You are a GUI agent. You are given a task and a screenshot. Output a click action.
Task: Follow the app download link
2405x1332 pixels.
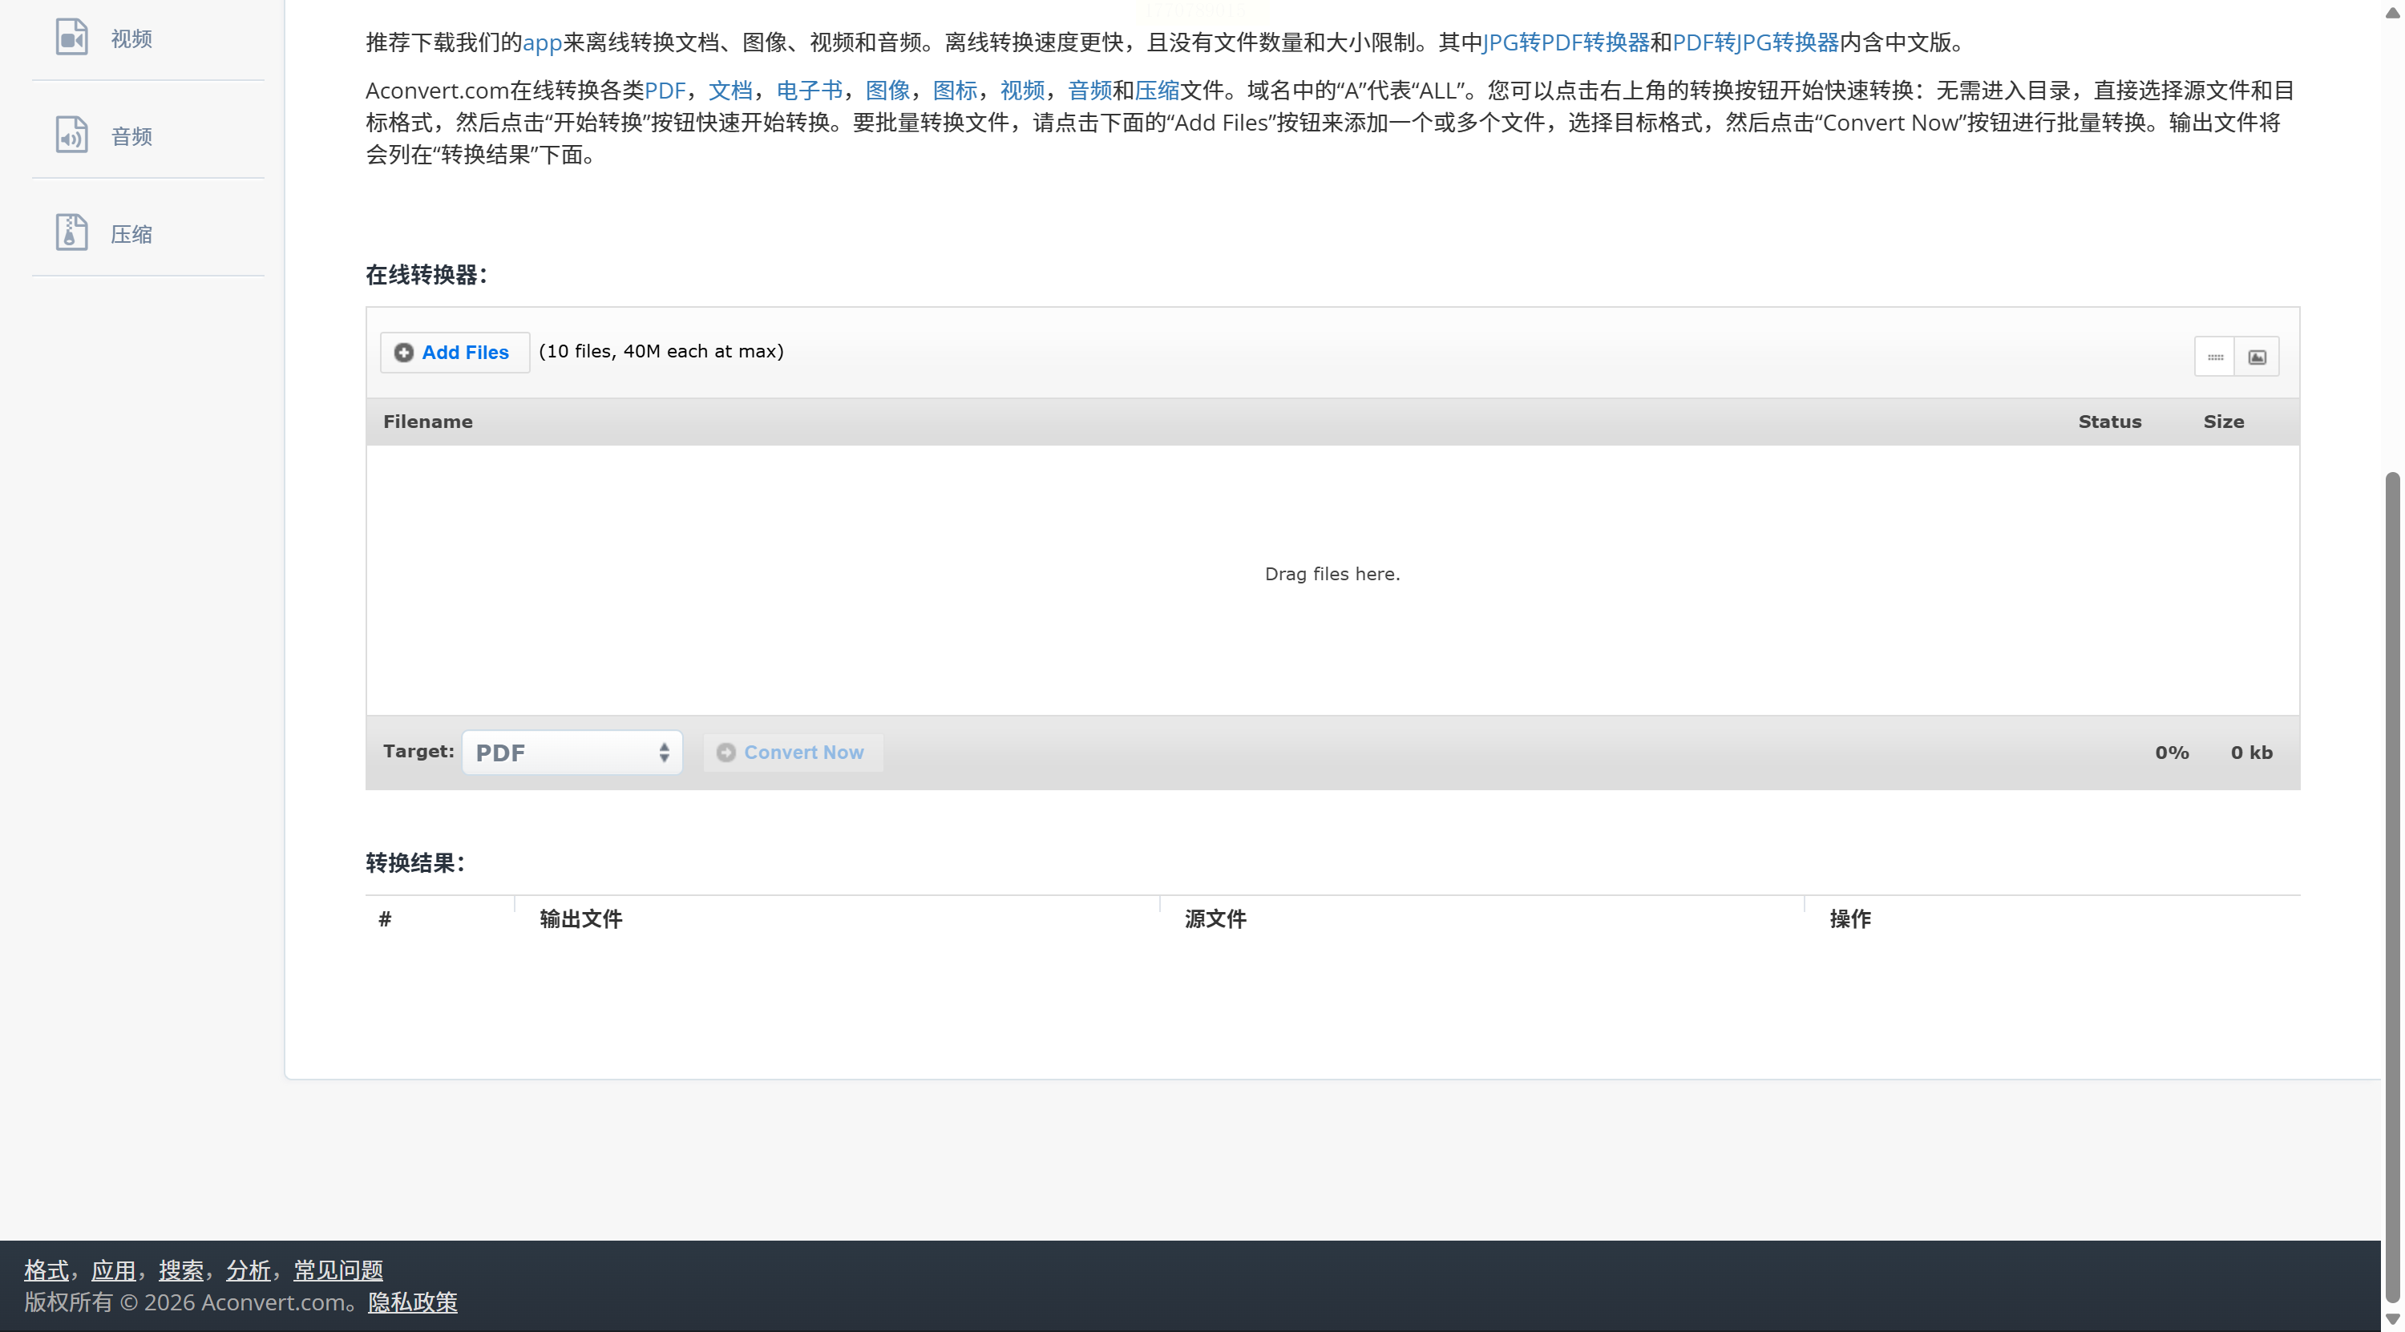tap(541, 42)
